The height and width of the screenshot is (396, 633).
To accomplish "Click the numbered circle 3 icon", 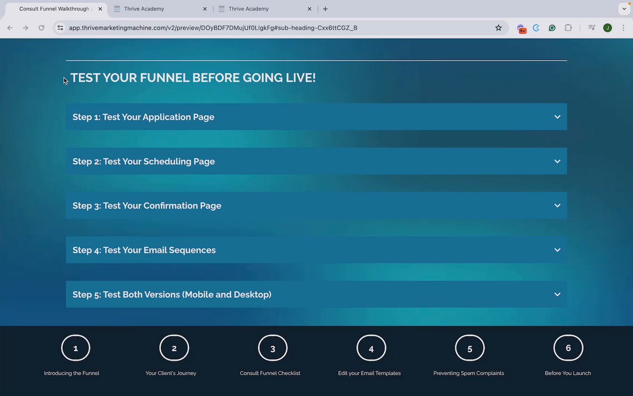I will pyautogui.click(x=272, y=348).
